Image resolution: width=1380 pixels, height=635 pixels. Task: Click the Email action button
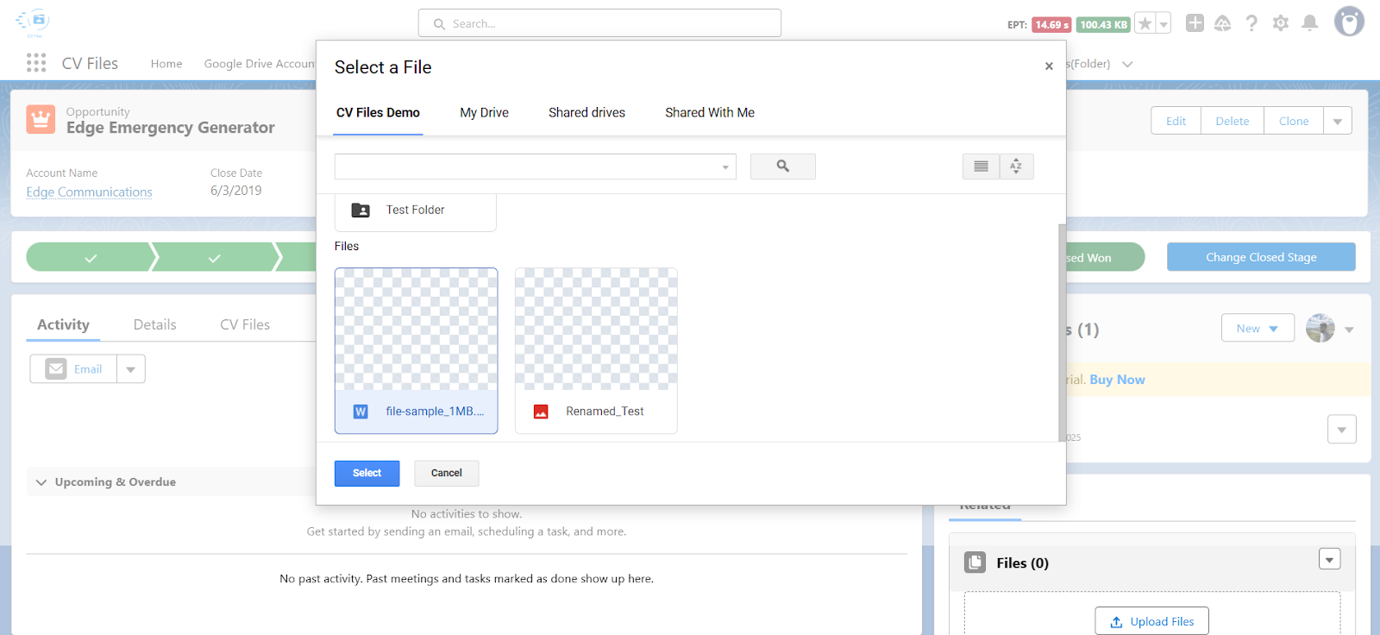point(73,369)
